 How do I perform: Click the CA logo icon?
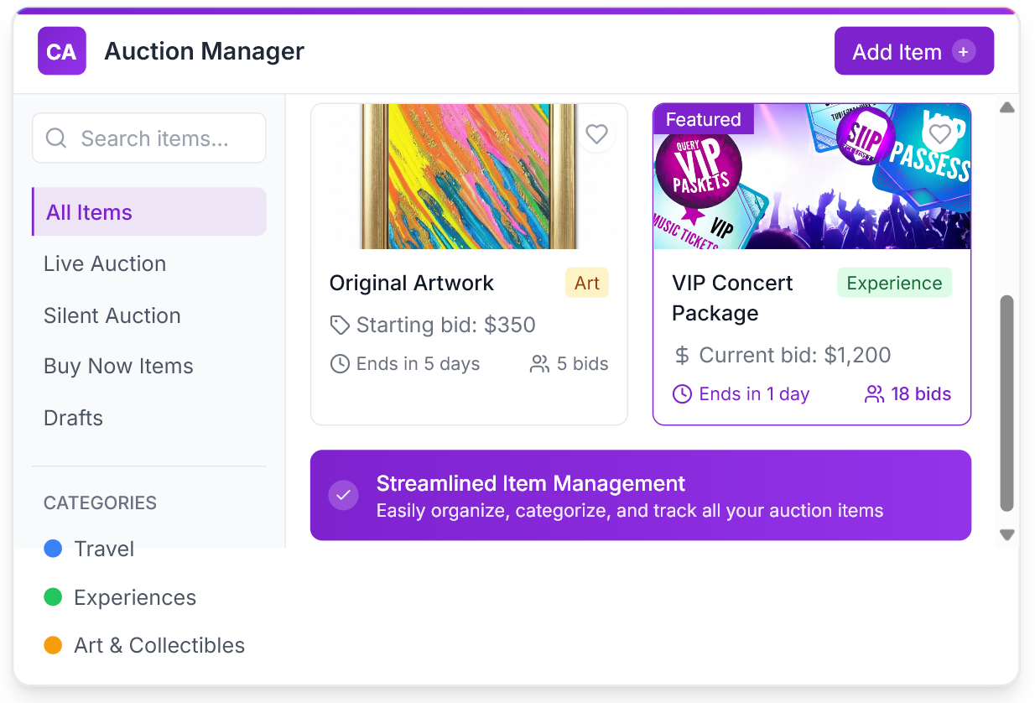coord(61,51)
